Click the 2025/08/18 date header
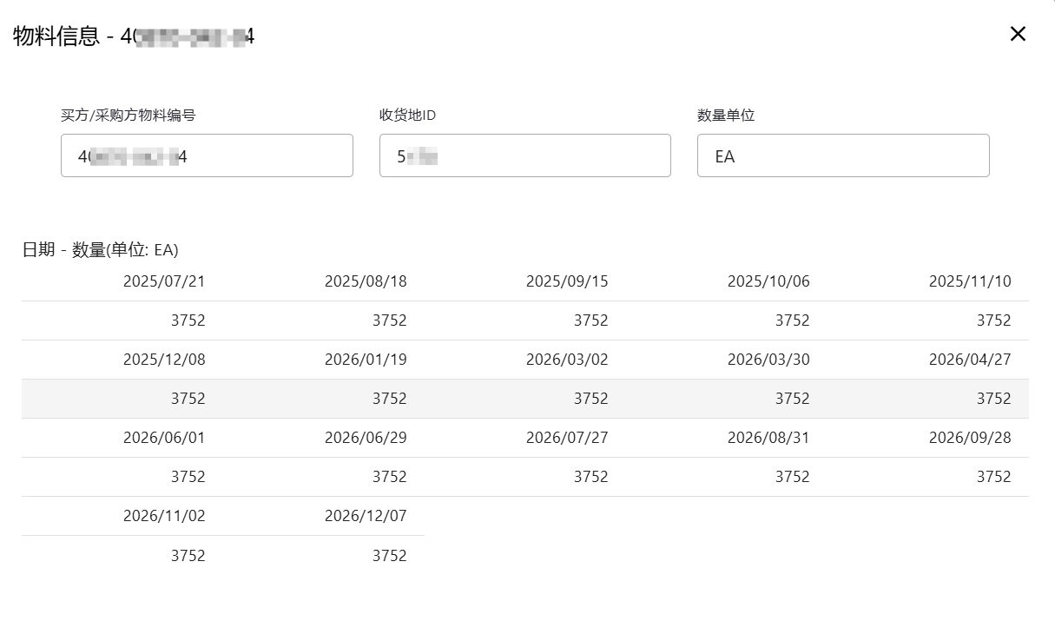This screenshot has width=1055, height=621. point(366,281)
